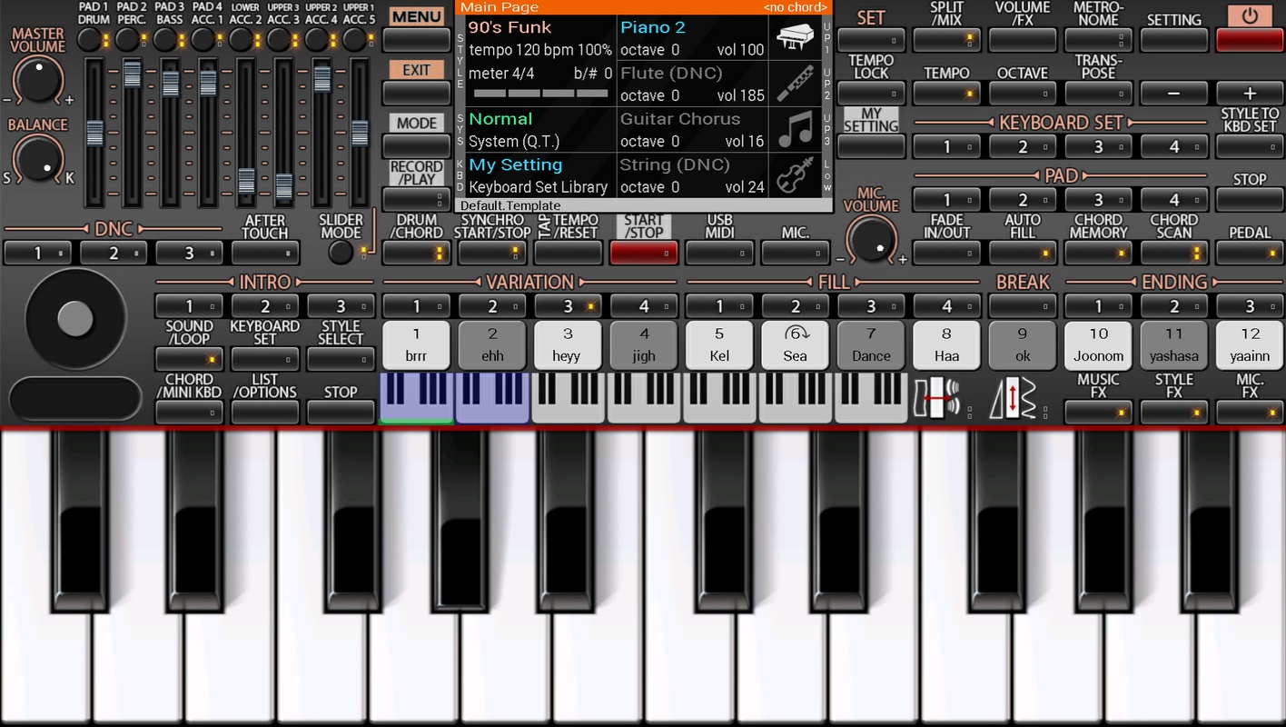The width and height of the screenshot is (1286, 727).
Task: Tap the Dance pad number 7
Action: pos(871,345)
